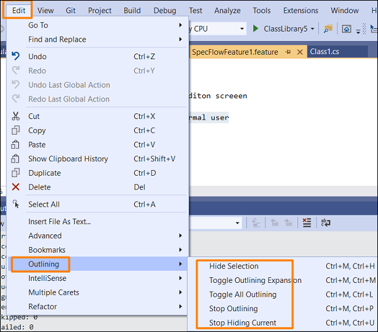
Task: Select the Outlining menu item
Action: tap(98, 264)
